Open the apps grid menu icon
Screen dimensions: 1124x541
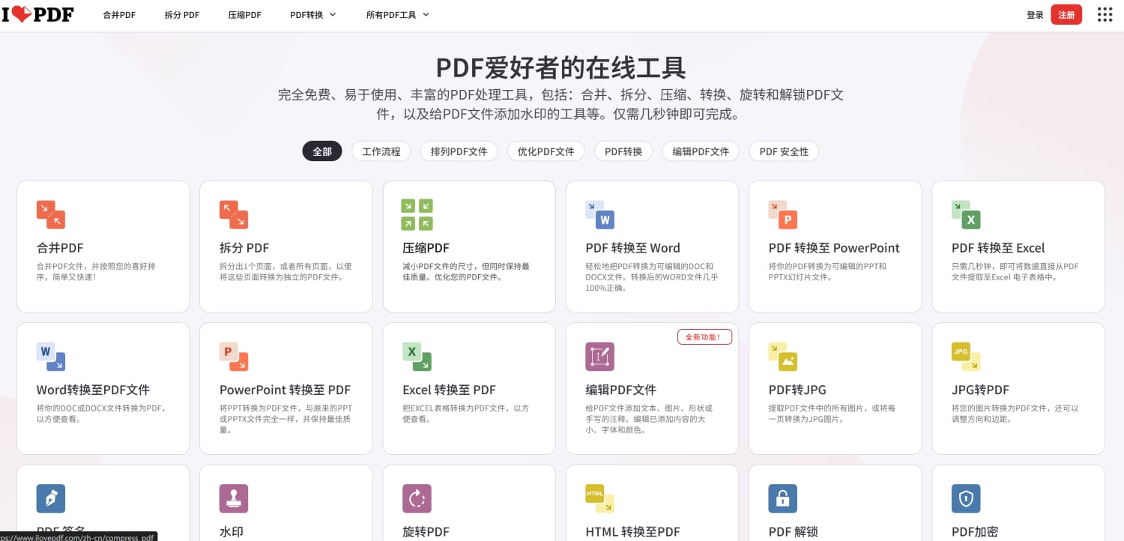(1105, 14)
